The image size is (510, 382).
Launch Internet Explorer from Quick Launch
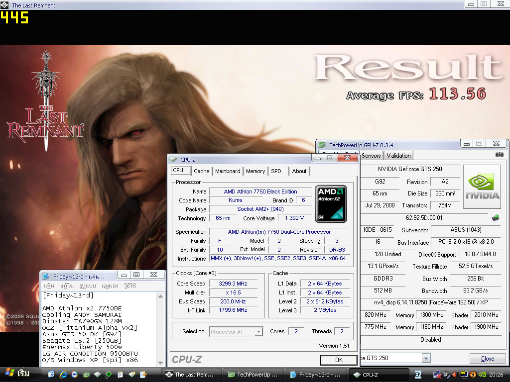pyautogui.click(x=63, y=374)
